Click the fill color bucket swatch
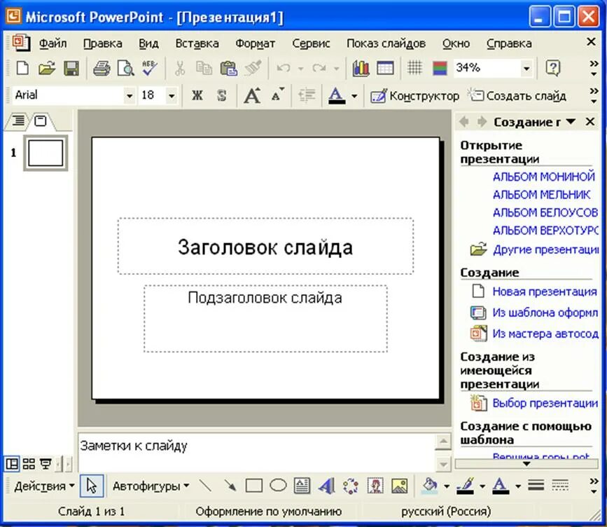 coord(429,486)
